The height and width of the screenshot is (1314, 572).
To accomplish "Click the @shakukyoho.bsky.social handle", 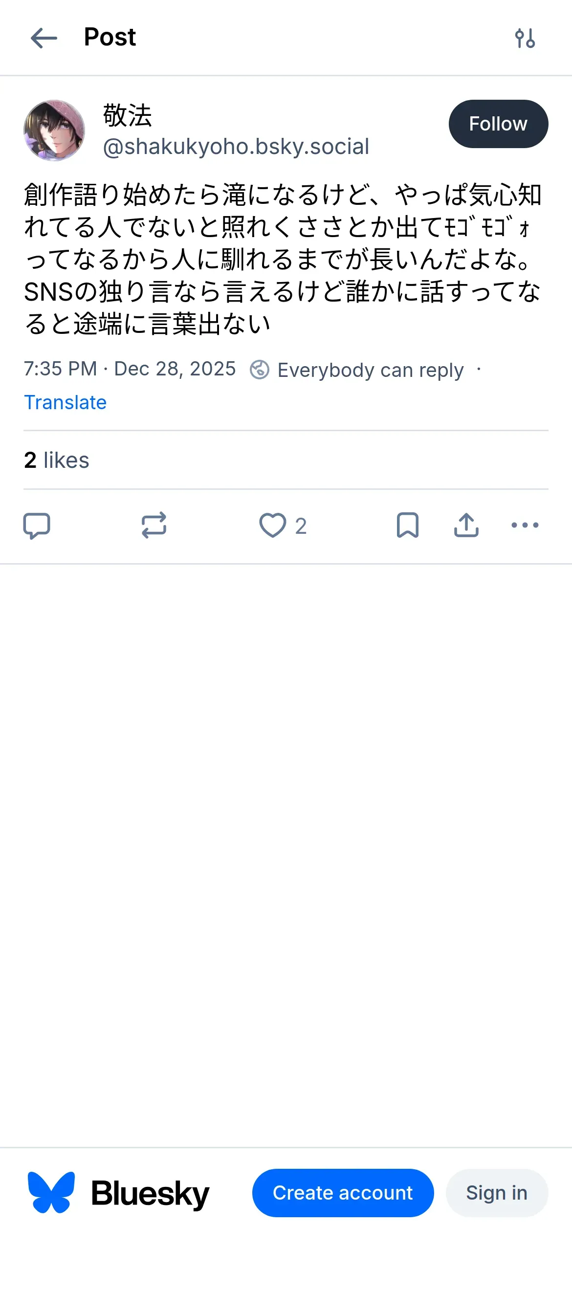I will click(x=236, y=147).
